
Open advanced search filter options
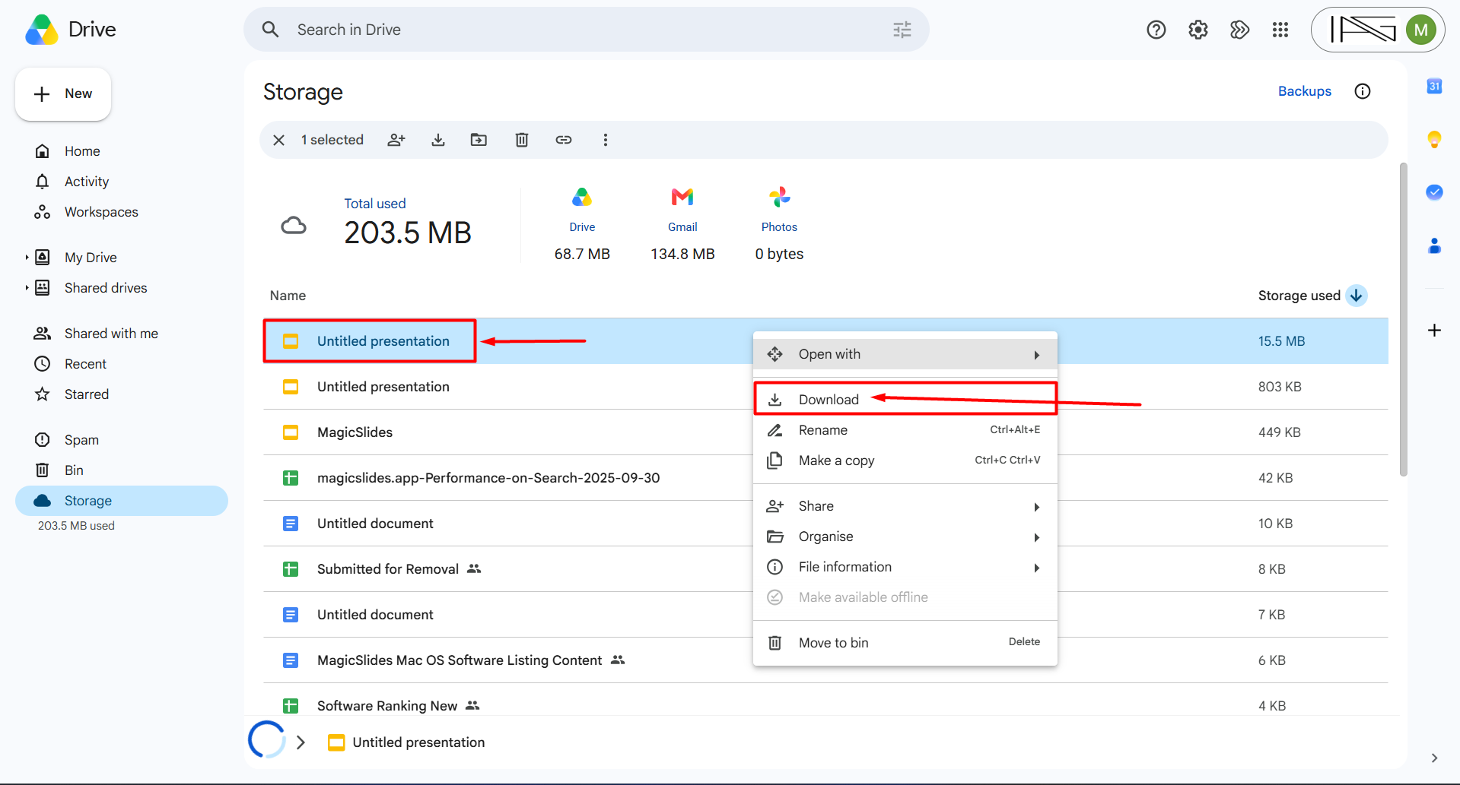point(902,30)
